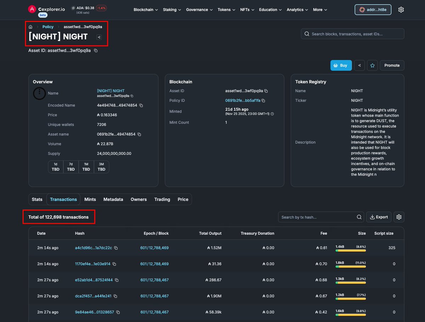Image resolution: width=425 pixels, height=322 pixels.
Task: Select the 1M period toggle
Action: pos(86,166)
